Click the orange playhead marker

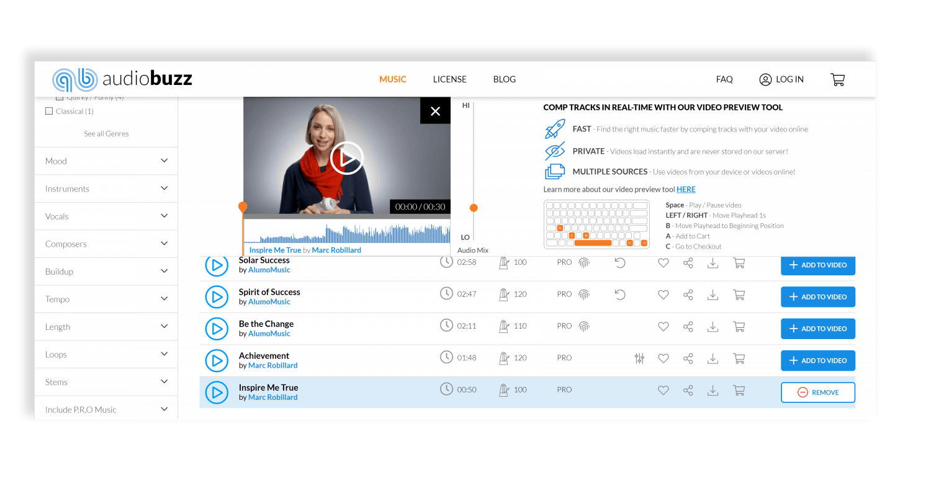click(243, 206)
